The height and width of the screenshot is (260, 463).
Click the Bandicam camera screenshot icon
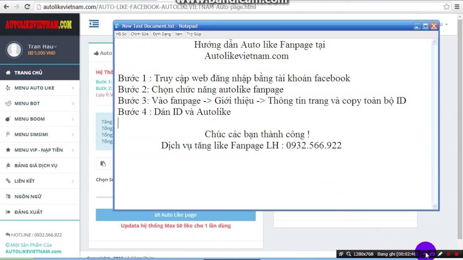click(432, 254)
